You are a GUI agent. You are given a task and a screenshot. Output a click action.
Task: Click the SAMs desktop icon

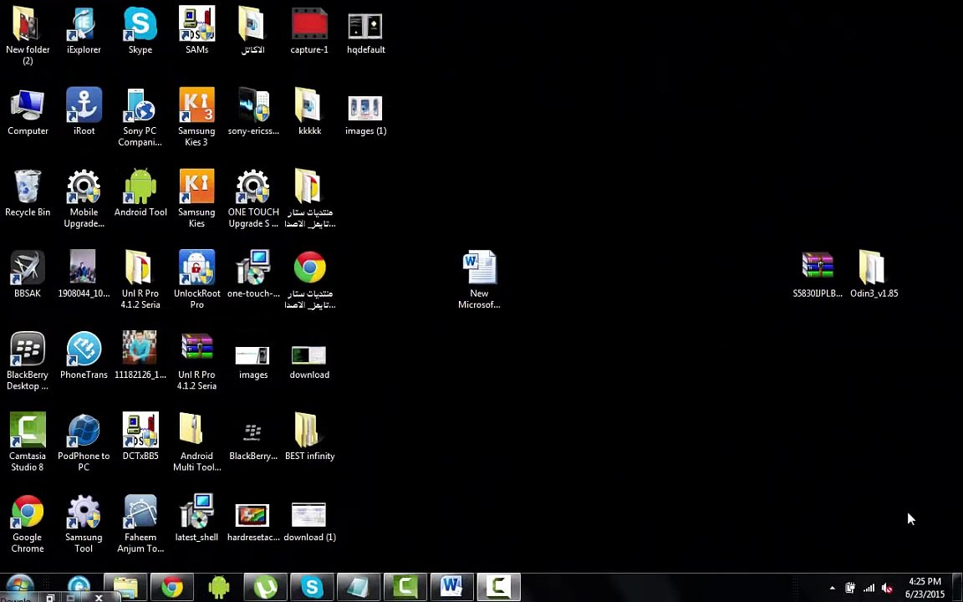coord(196,31)
